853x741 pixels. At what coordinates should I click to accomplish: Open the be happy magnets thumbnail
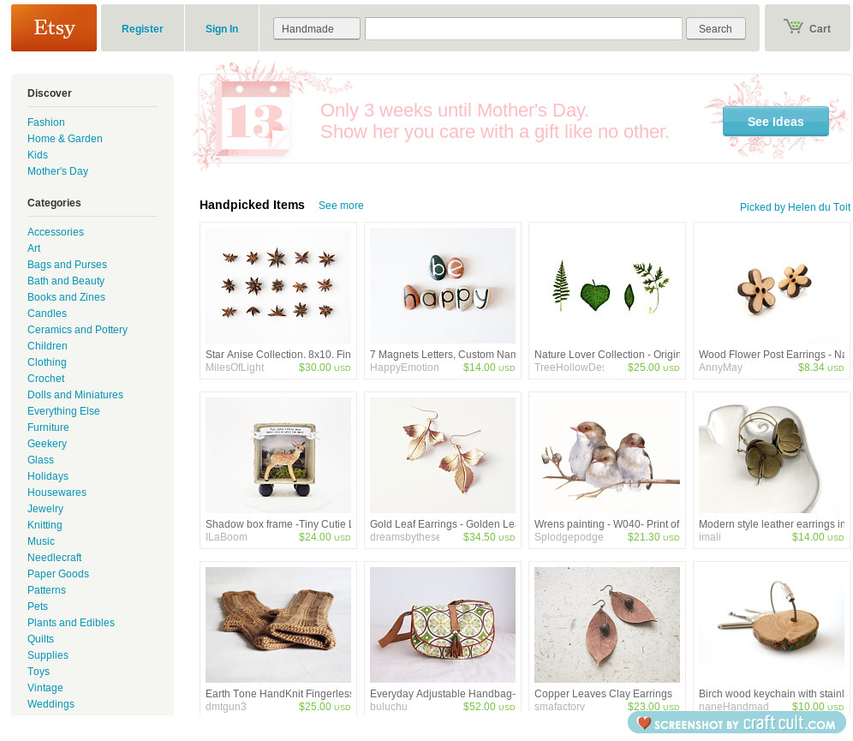point(442,285)
